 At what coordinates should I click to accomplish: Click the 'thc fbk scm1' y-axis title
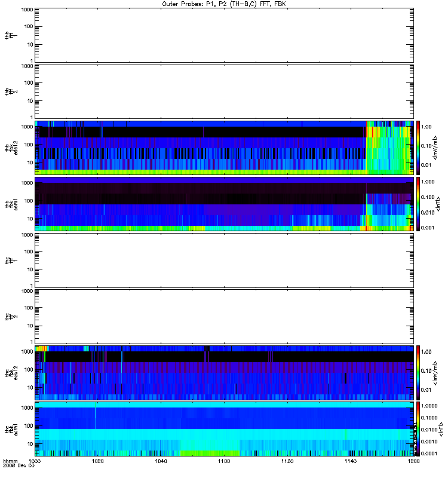click(x=11, y=429)
